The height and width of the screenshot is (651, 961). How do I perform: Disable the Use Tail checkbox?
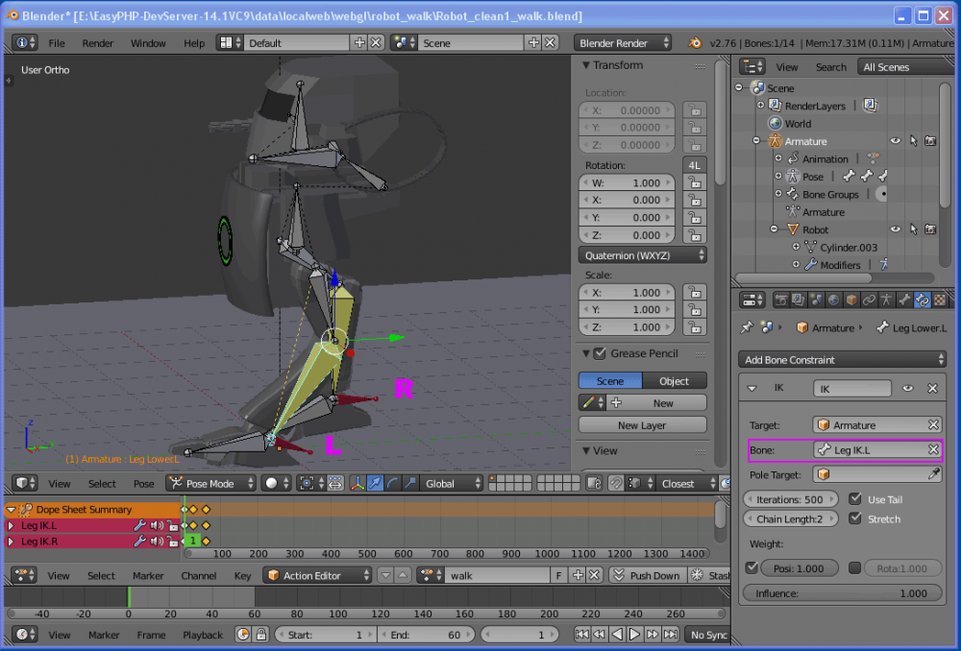click(855, 499)
